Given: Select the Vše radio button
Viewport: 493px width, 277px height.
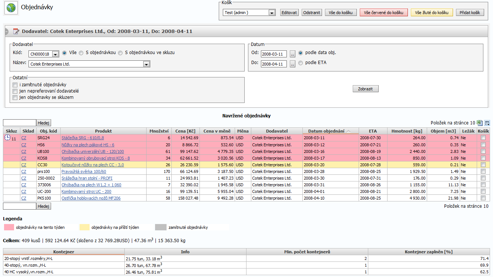Looking at the screenshot, I should pos(64,53).
